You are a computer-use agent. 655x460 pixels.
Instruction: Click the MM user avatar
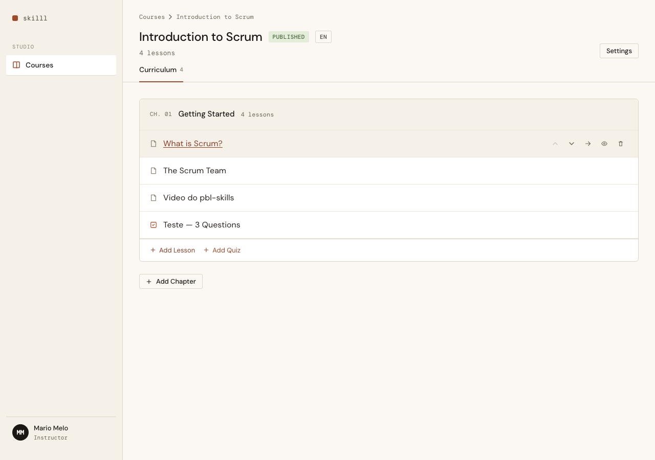(x=20, y=432)
